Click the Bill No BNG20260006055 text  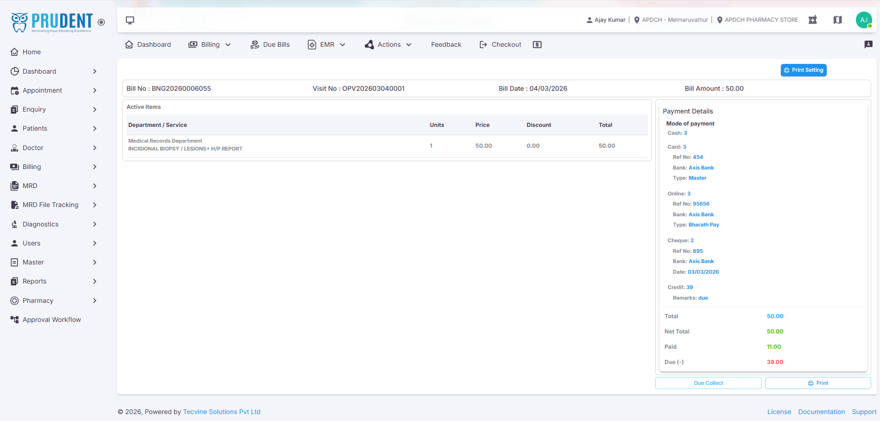(x=169, y=88)
